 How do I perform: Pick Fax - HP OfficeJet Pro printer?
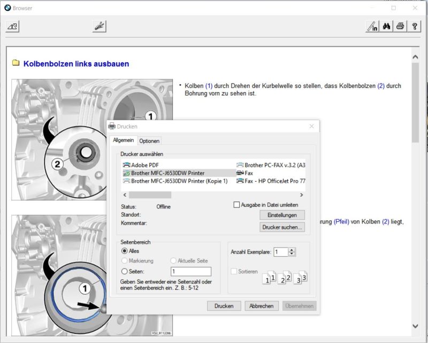tap(271, 181)
